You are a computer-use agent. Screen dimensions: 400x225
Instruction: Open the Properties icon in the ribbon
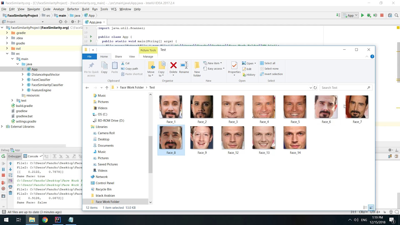(234, 66)
